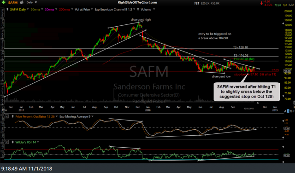Click the 'stop below 97.10' annotation
Viewport: 295px width, 173px height.
[x=255, y=75]
